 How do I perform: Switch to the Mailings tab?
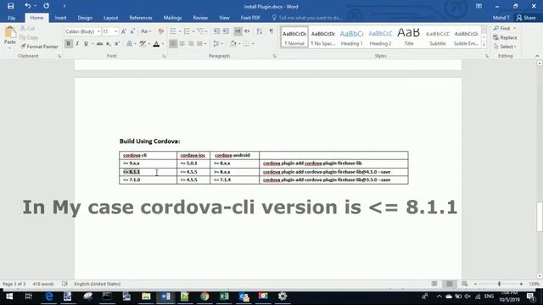tap(172, 18)
